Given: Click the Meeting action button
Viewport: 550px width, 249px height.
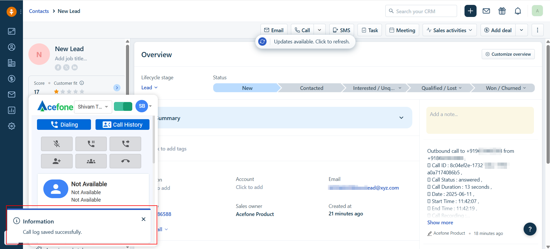Looking at the screenshot, I should click(x=402, y=30).
